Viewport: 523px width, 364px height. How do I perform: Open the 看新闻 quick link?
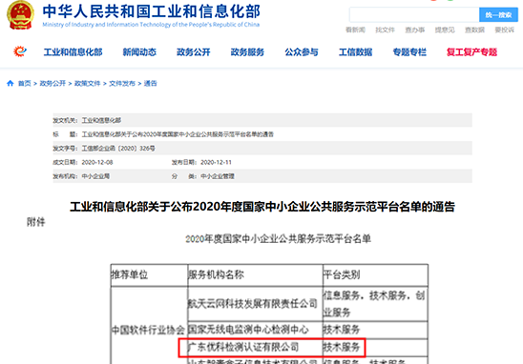click(x=355, y=30)
